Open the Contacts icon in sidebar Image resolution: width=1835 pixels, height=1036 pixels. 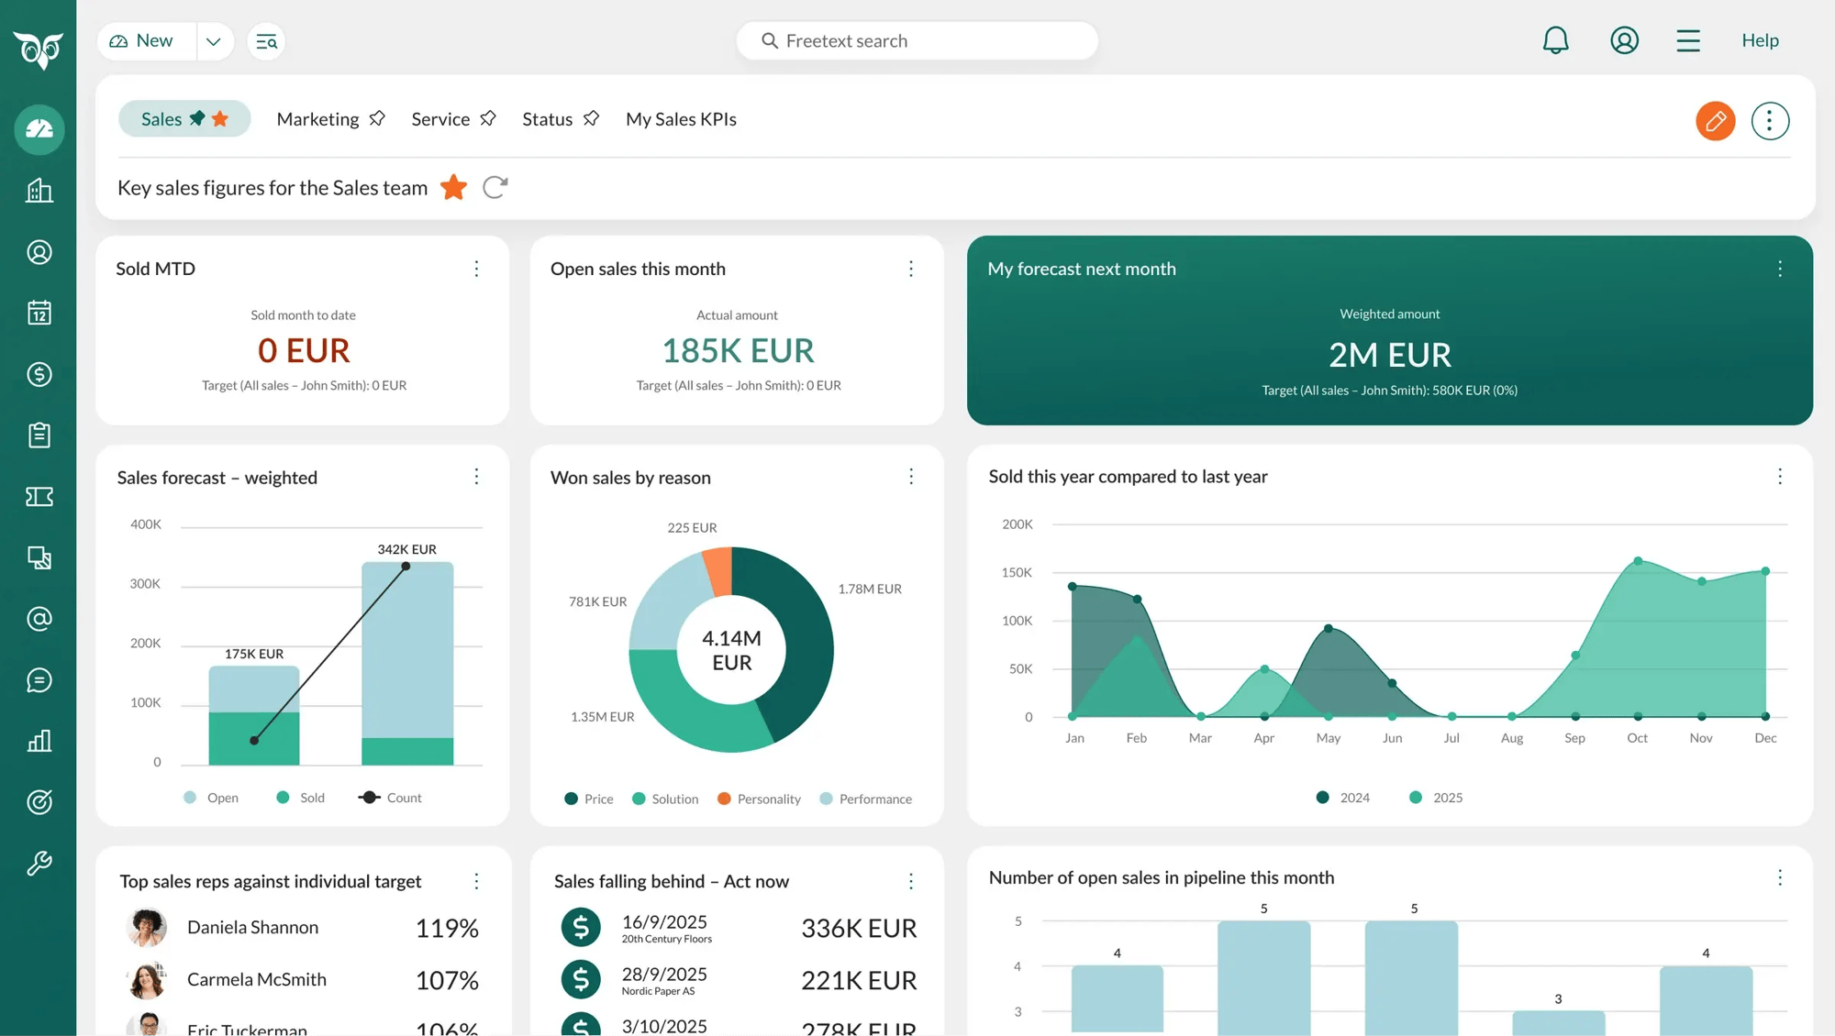39,252
